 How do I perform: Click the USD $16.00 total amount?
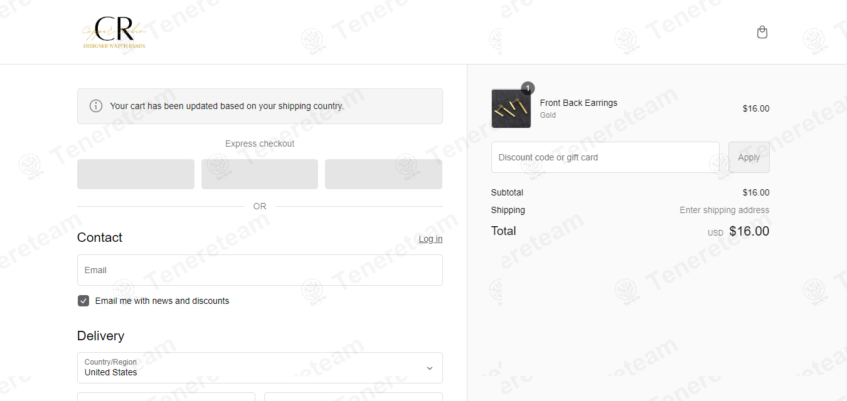pos(738,231)
